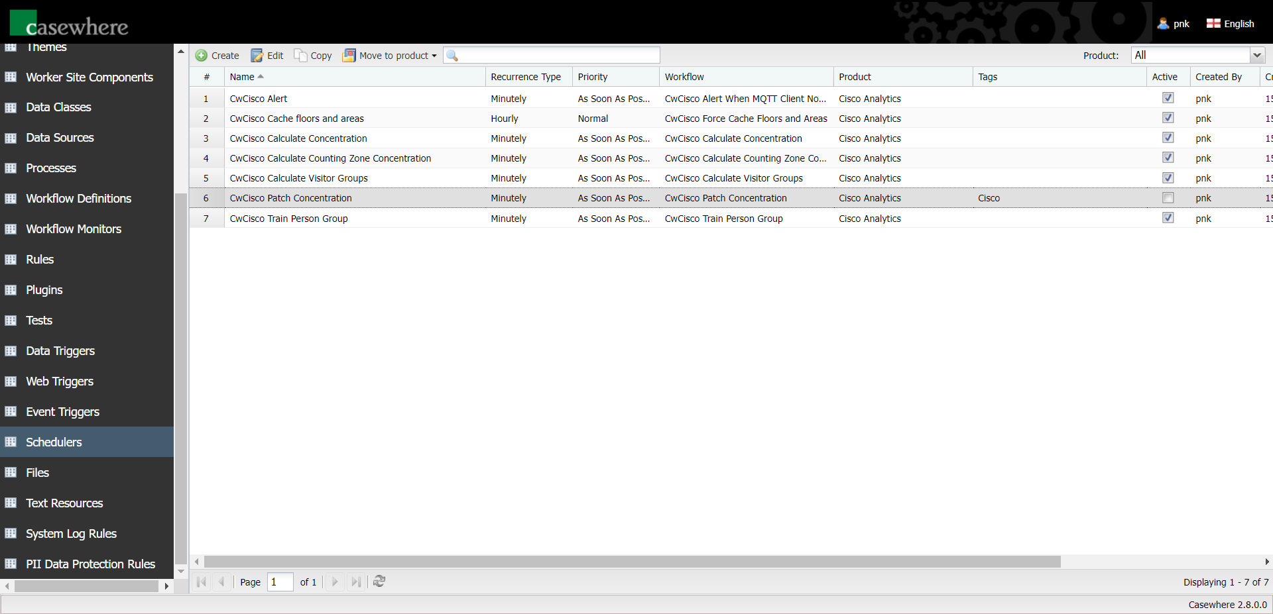This screenshot has height=614, width=1273.
Task: Click the last page navigation icon
Action: coord(356,582)
